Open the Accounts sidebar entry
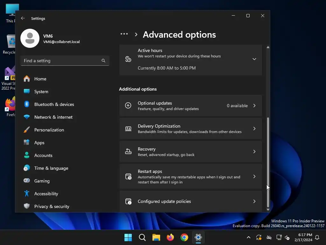 [x=65, y=155]
